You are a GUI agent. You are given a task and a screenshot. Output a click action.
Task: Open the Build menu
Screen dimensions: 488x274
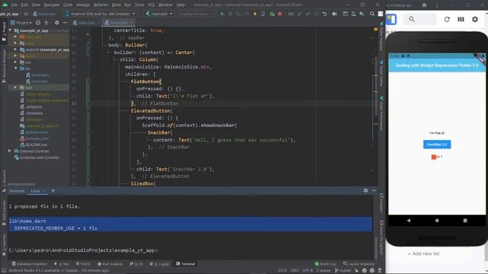116,5
